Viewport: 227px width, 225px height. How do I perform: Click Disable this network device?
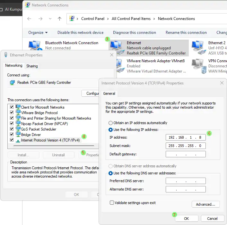[x=80, y=33]
